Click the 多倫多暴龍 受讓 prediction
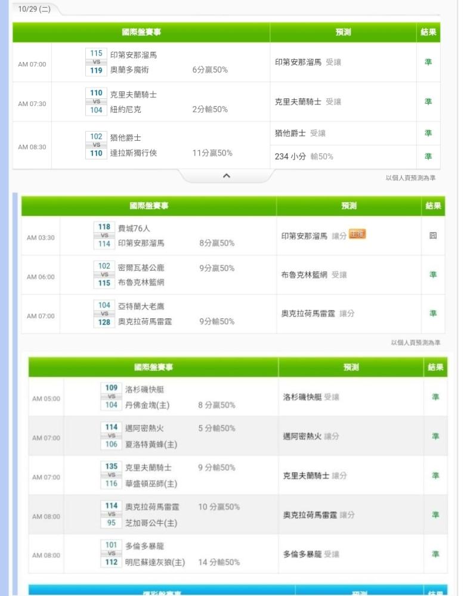 tap(311, 554)
